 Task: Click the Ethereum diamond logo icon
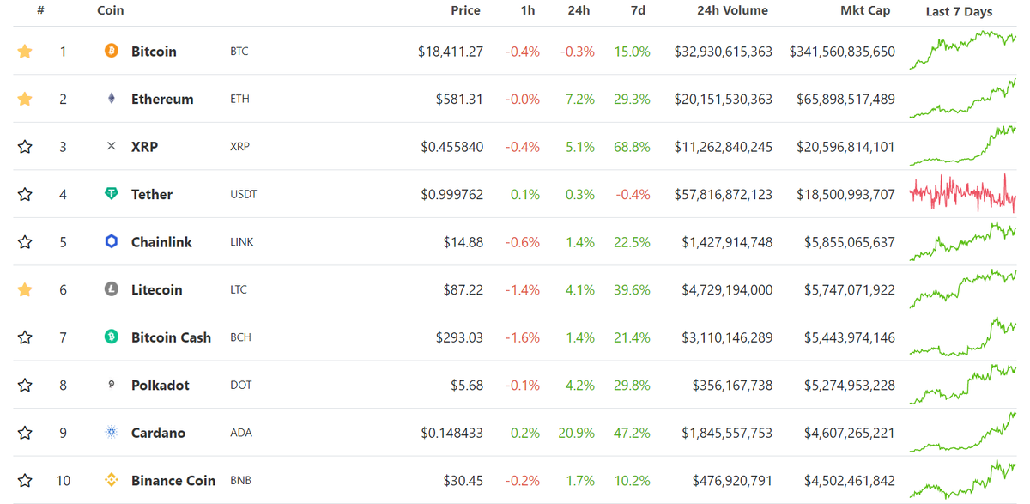pyautogui.click(x=112, y=99)
